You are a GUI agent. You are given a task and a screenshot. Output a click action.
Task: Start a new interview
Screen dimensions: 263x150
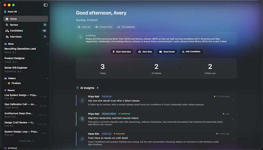(122, 52)
